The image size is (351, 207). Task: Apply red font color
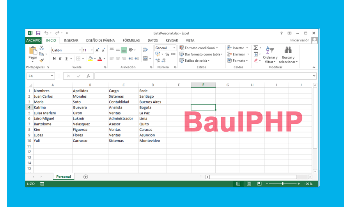100,59
